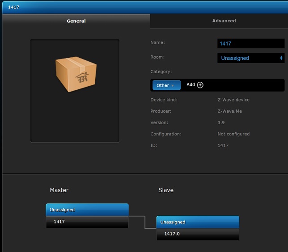The image size is (288, 252).
Task: Select the Slave device's Unassigned header
Action: (x=198, y=222)
